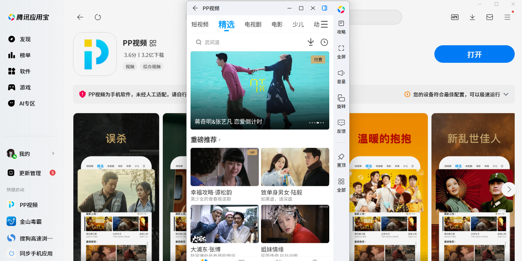The image size is (522, 261).
Task: Click the refresh icon in 应用宝 toolbar
Action: (98, 17)
